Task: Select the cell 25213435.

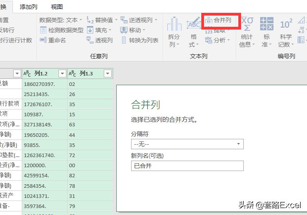Action: (x=44, y=94)
